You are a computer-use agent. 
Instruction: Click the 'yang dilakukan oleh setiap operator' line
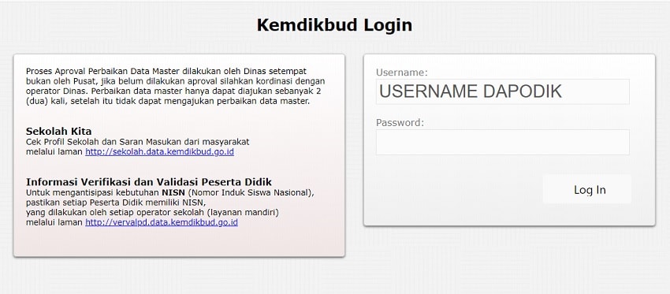153,212
